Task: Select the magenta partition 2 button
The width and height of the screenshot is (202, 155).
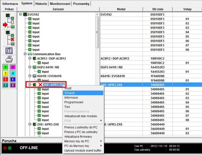Action: point(13,67)
